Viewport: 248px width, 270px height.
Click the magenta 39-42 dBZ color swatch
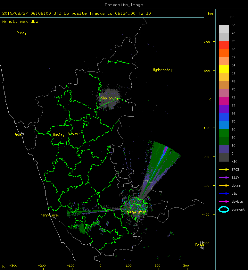(224, 101)
